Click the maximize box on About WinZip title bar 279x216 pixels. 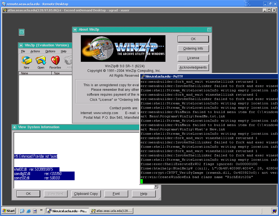(209, 30)
